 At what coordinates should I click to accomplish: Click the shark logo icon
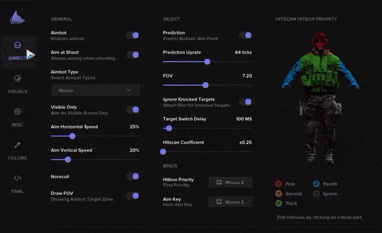click(x=17, y=18)
